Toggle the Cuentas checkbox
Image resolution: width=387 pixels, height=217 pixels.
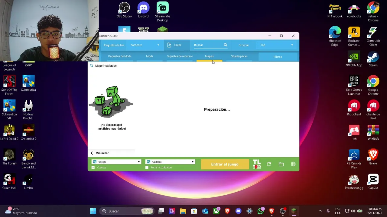pyautogui.click(x=93, y=168)
